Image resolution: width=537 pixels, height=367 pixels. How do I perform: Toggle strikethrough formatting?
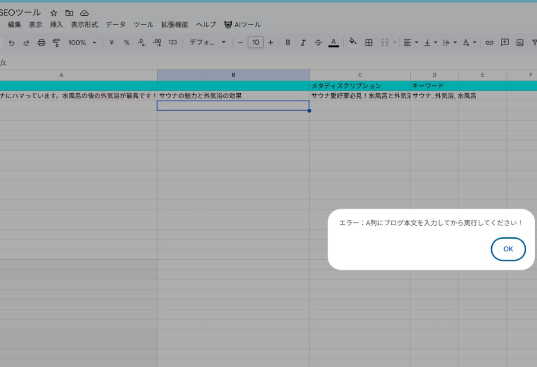point(318,42)
